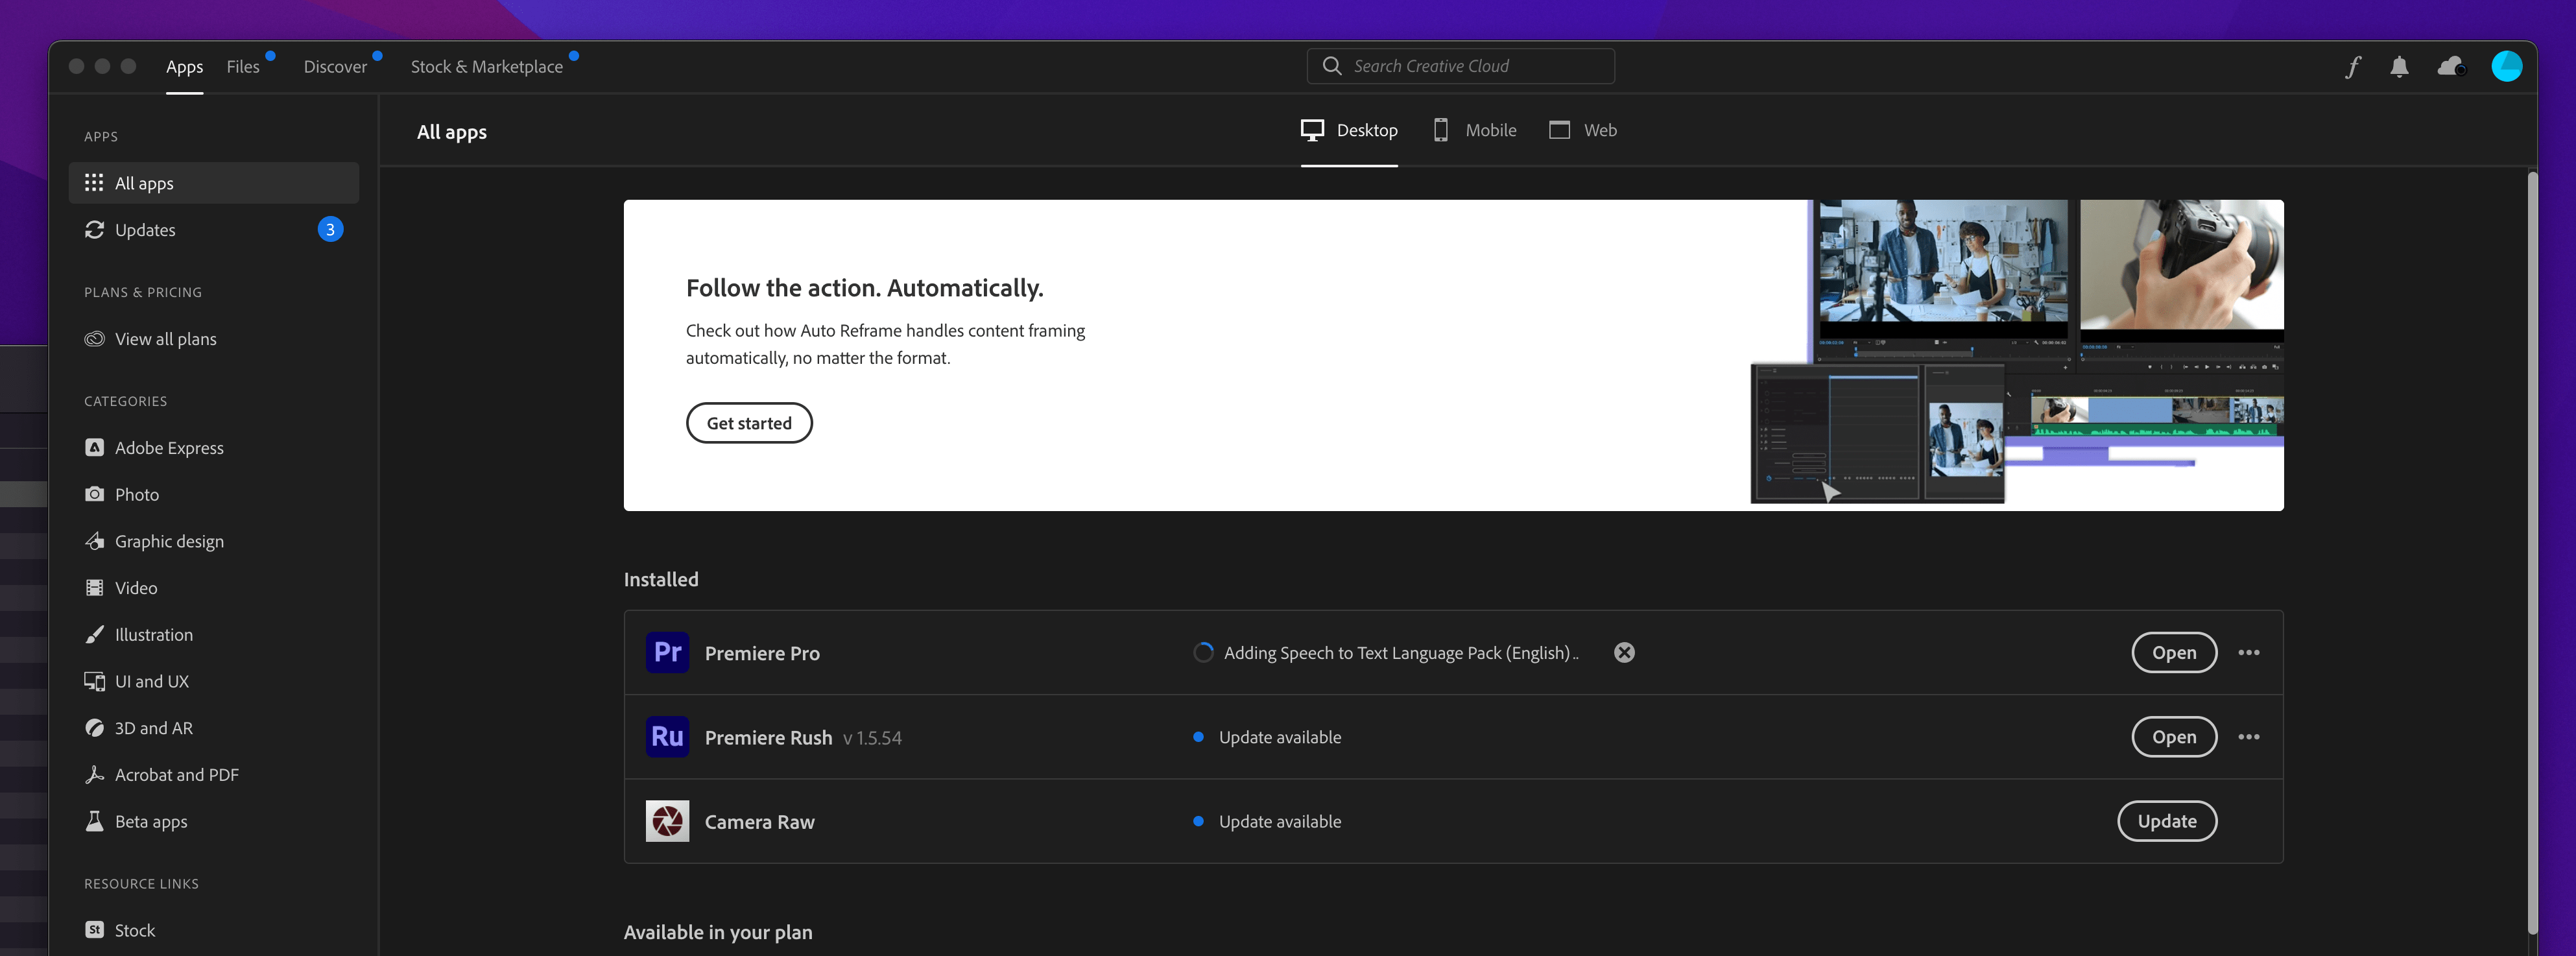Select the Graphic design category
2576x956 pixels.
pyautogui.click(x=169, y=541)
